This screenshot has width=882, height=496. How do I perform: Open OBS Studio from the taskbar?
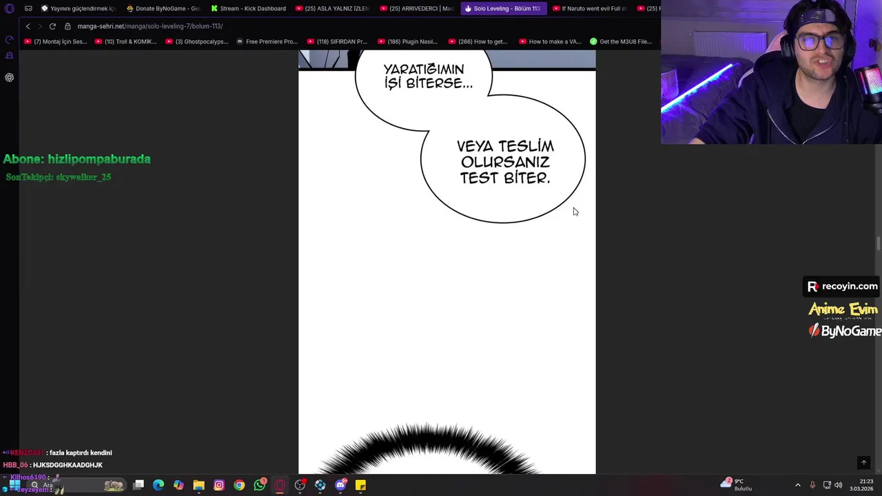[x=300, y=485]
